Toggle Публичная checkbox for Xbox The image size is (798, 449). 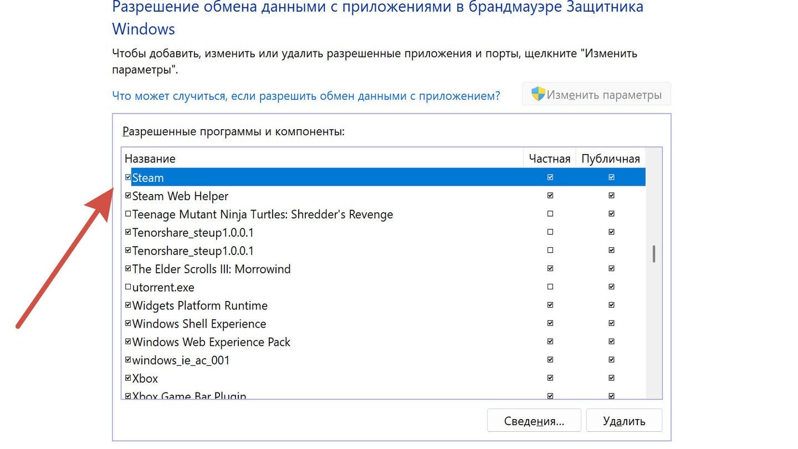point(611,379)
